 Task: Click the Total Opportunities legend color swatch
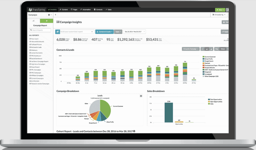209,99
